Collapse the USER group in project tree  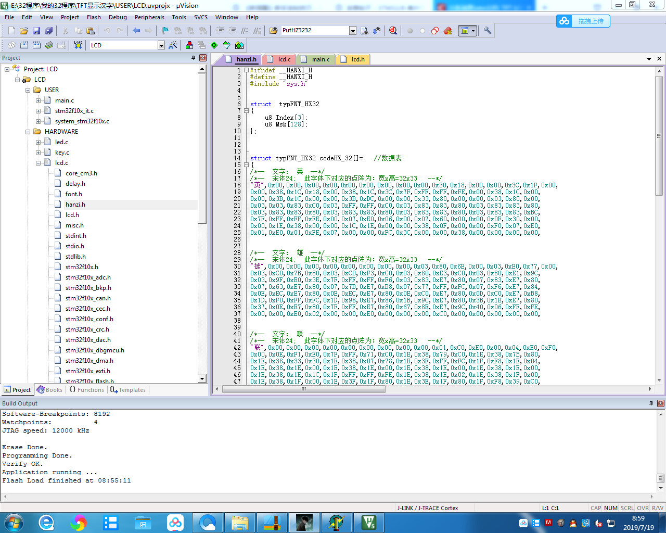(x=28, y=90)
